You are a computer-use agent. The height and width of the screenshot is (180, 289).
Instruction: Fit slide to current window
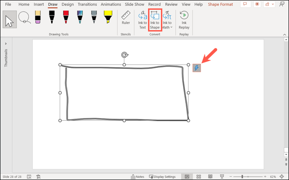282,177
